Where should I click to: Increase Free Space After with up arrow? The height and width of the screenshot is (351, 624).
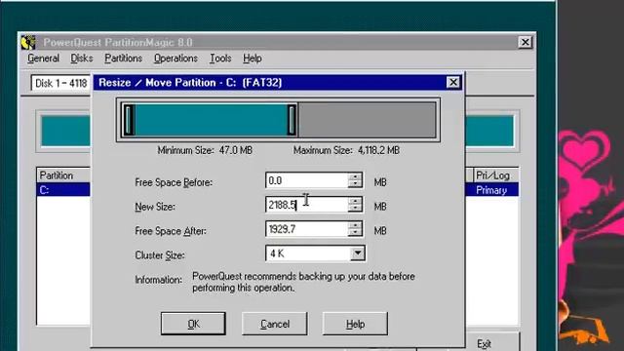355,225
